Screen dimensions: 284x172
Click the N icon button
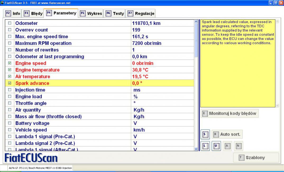pos(238,146)
